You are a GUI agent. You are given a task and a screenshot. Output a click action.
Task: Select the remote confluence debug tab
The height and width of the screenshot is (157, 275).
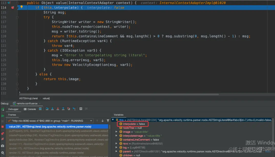click(x=25, y=104)
